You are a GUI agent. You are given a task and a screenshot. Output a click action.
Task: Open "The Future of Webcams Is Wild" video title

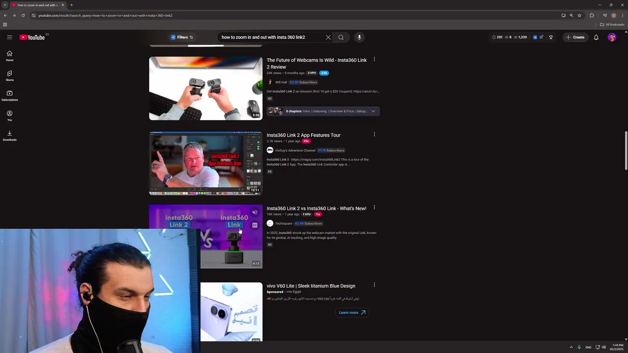316,63
